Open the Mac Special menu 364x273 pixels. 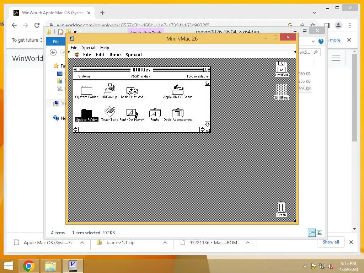pos(134,54)
